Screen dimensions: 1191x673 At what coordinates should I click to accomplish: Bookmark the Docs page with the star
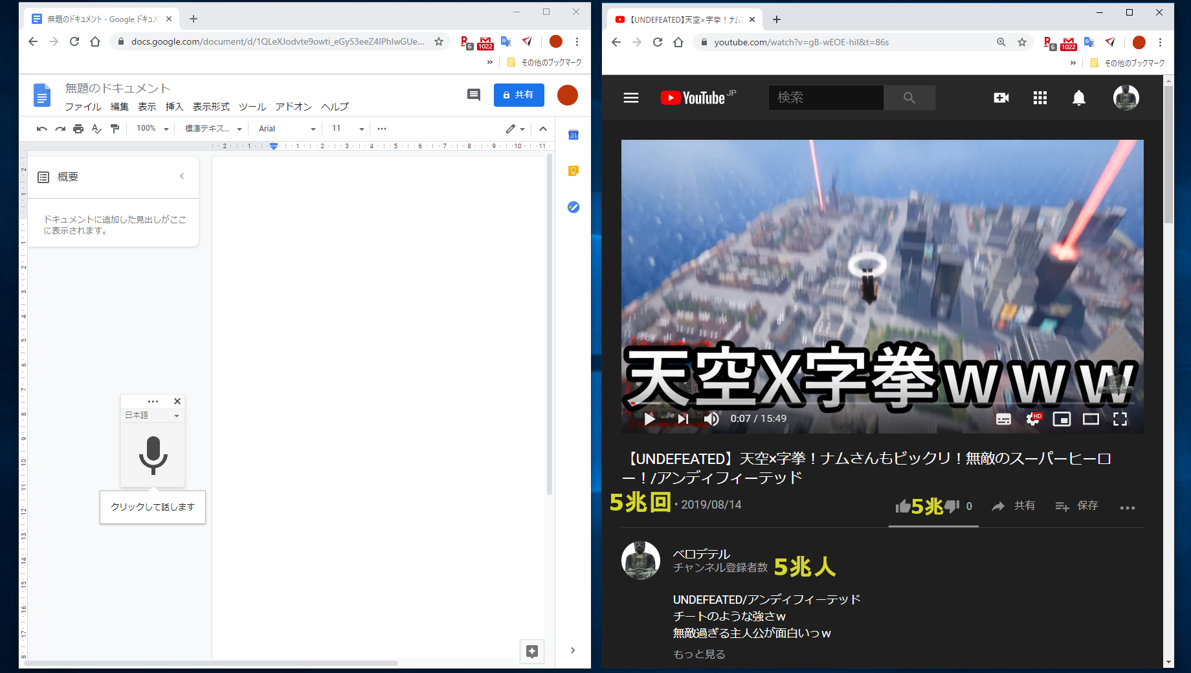pyautogui.click(x=439, y=41)
